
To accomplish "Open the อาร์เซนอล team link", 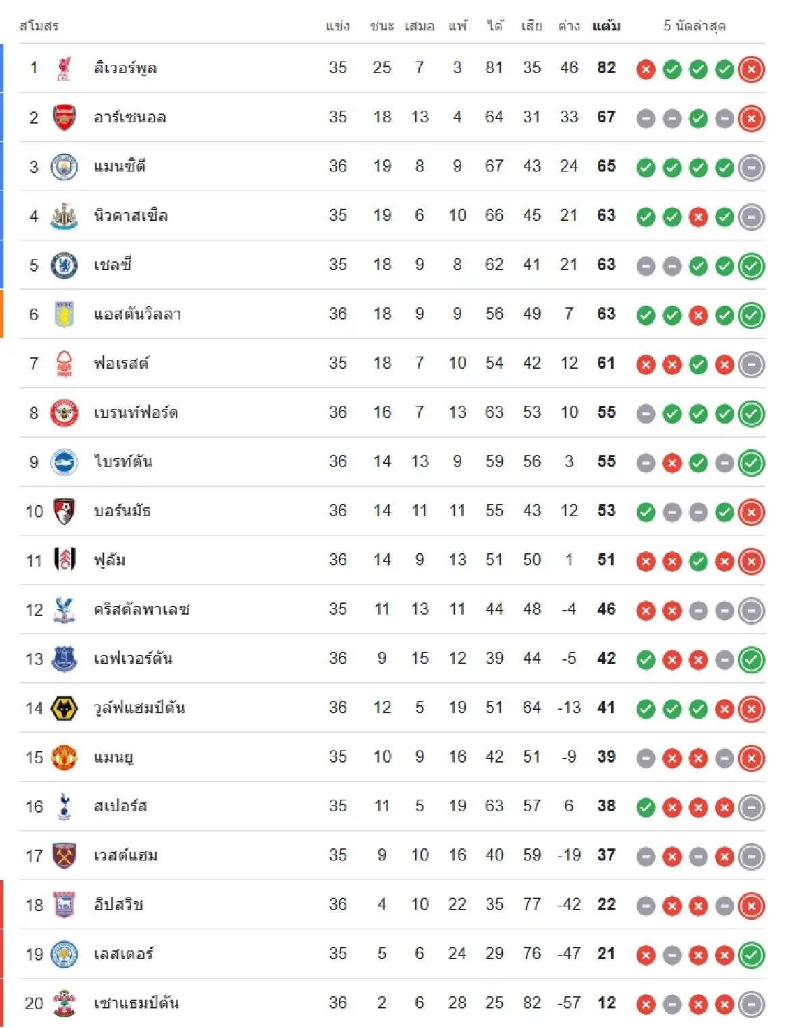I will pyautogui.click(x=130, y=118).
